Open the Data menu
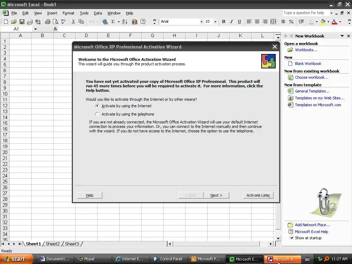 tap(98, 13)
